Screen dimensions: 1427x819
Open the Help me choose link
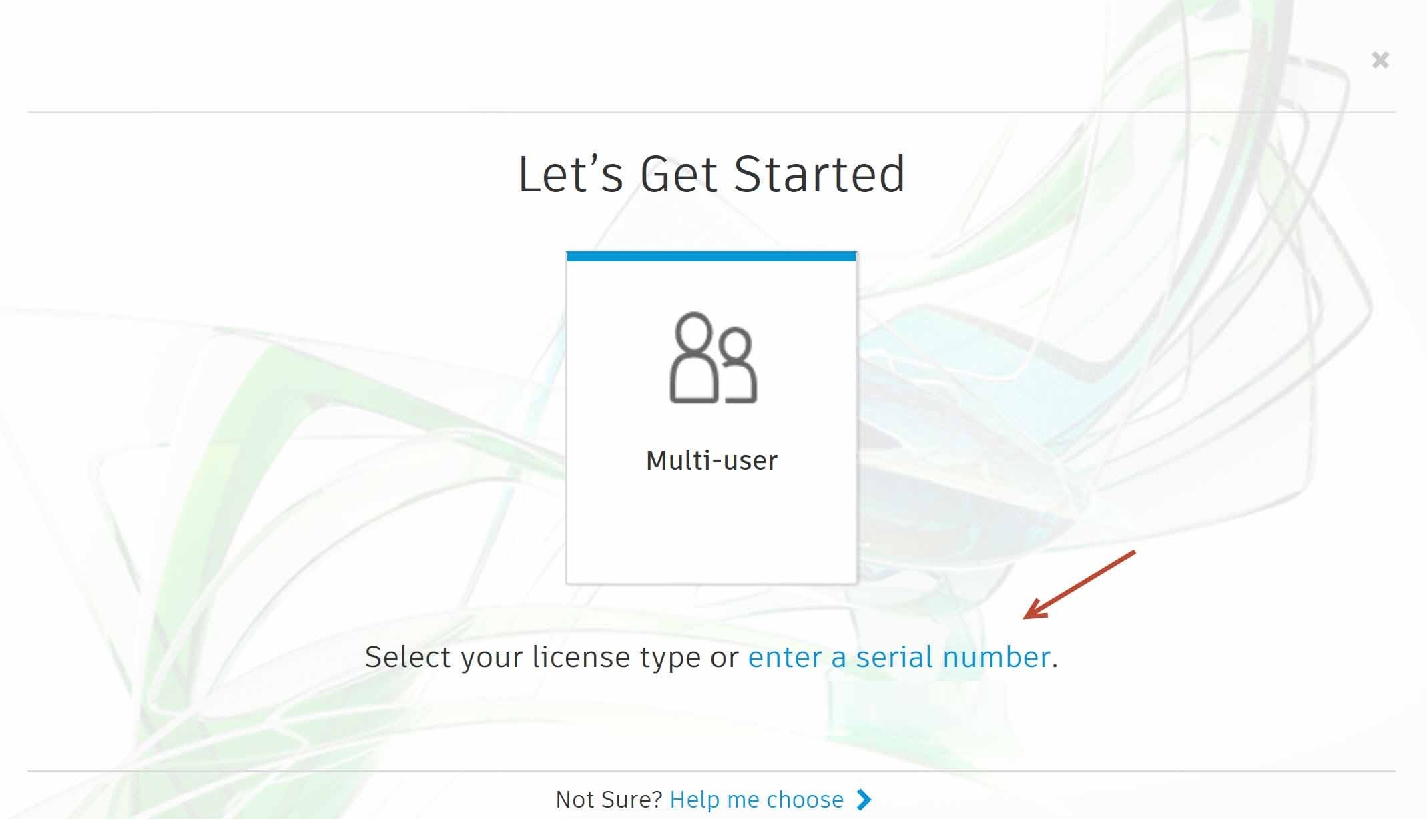[757, 799]
